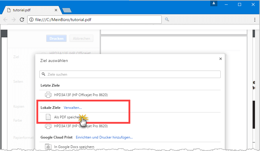Image resolution: width=260 pixels, height=151 pixels.
Task: Select the tutorial.pdf tab
Action: pos(32,10)
